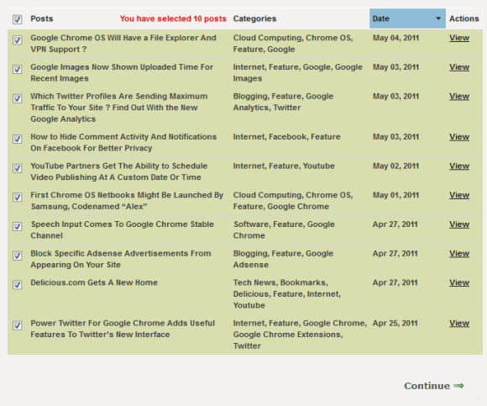Click 'You have selected 10 posts' message
The height and width of the screenshot is (406, 487).
(173, 18)
